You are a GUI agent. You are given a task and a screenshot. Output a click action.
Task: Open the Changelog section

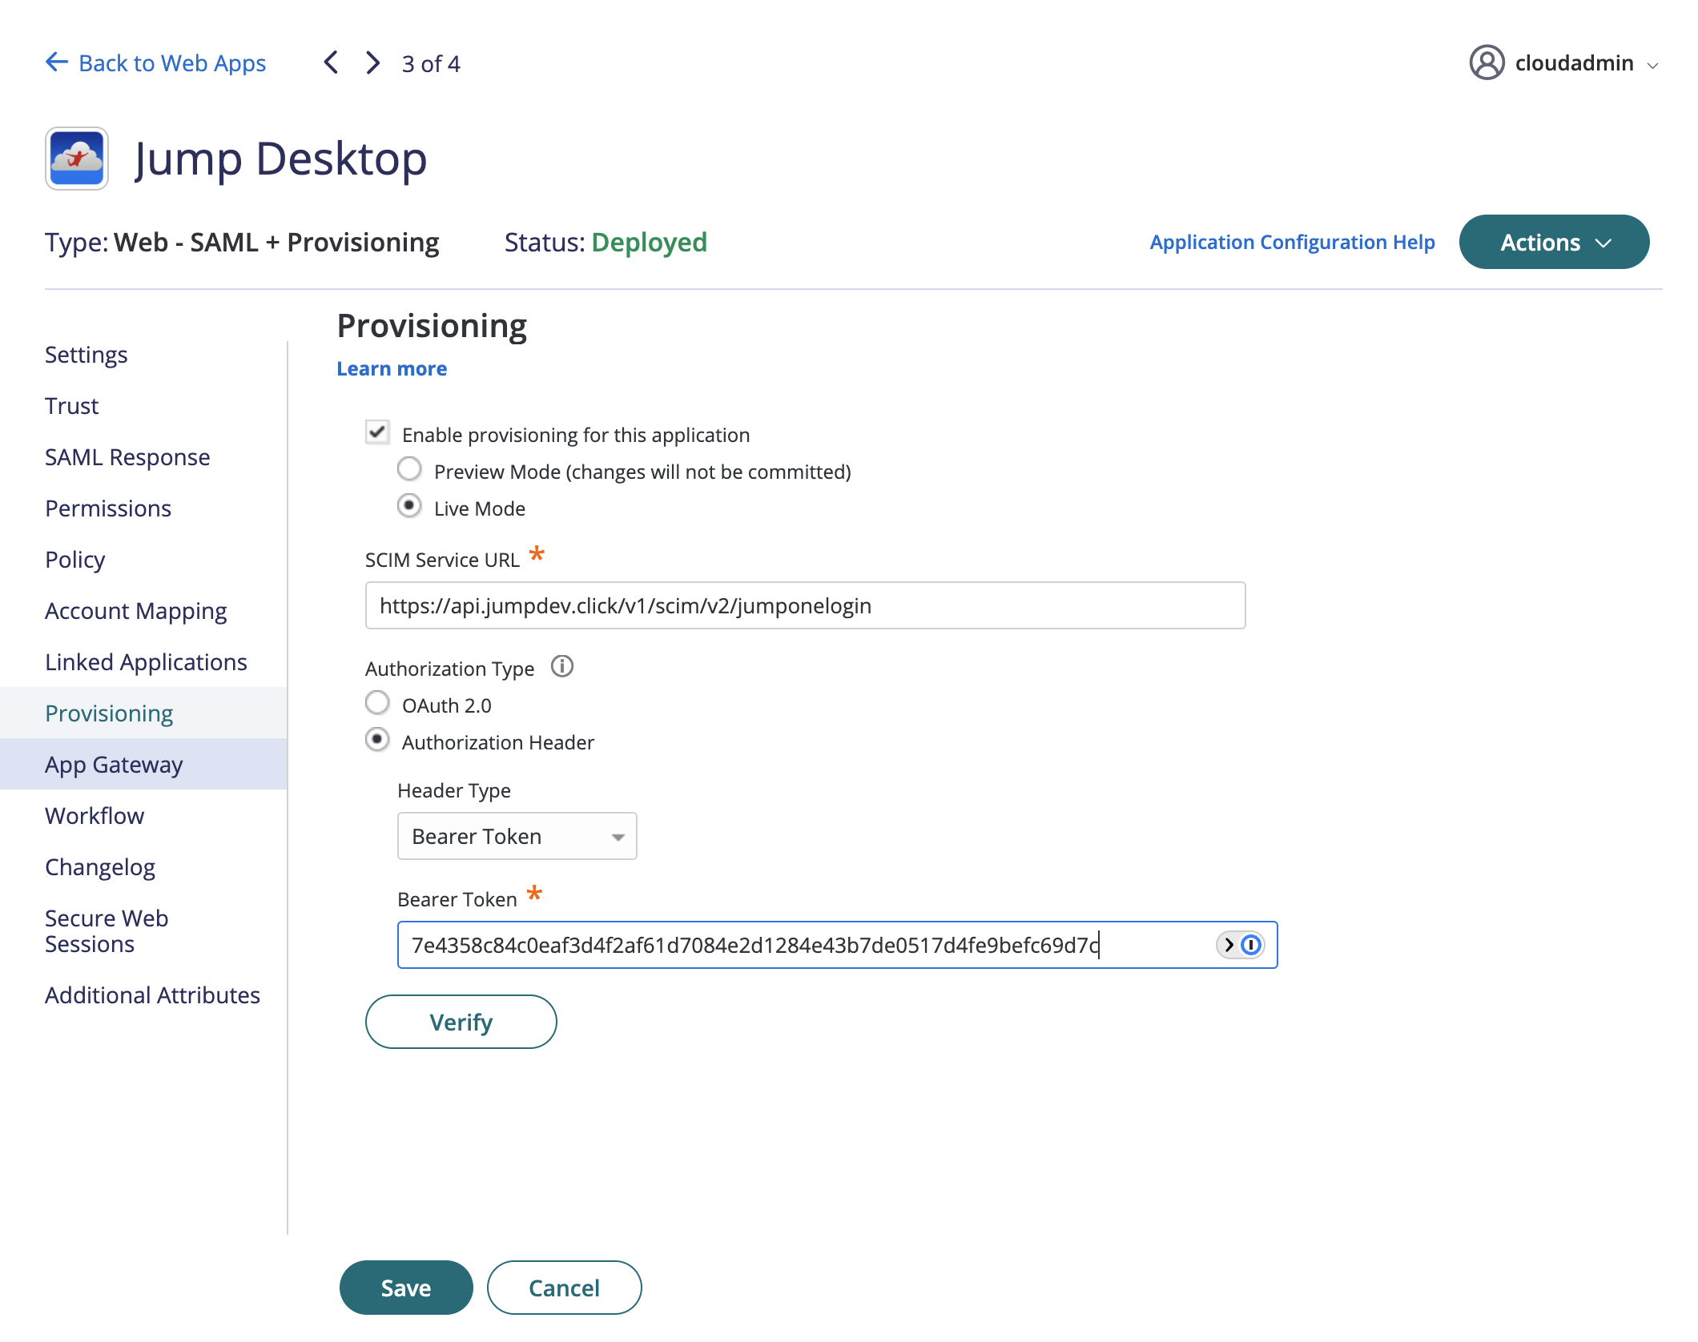coord(100,867)
